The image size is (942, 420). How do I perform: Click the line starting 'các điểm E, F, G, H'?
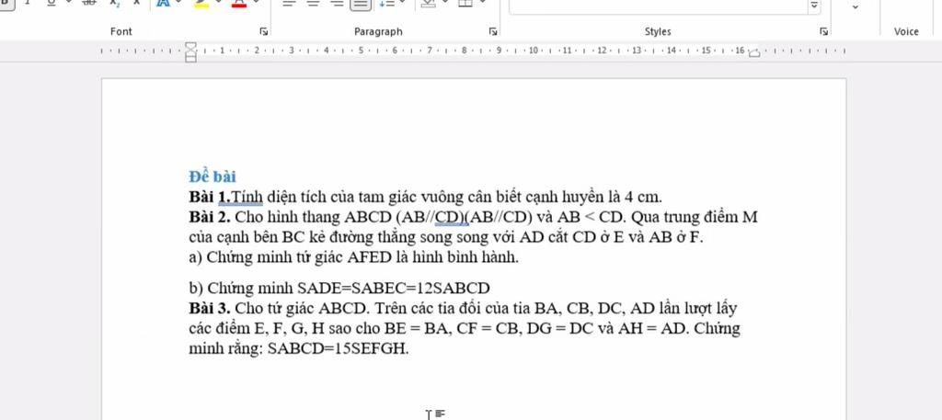click(x=465, y=329)
